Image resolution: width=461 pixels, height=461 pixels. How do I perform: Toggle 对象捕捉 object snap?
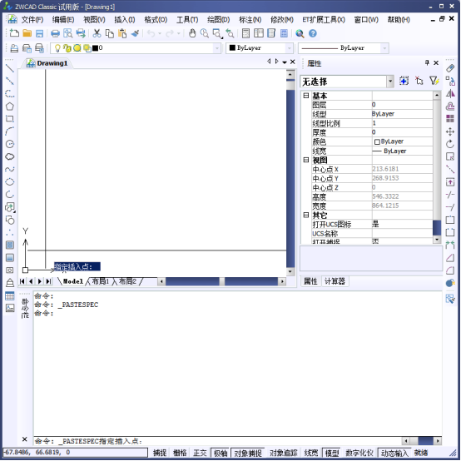(248, 453)
